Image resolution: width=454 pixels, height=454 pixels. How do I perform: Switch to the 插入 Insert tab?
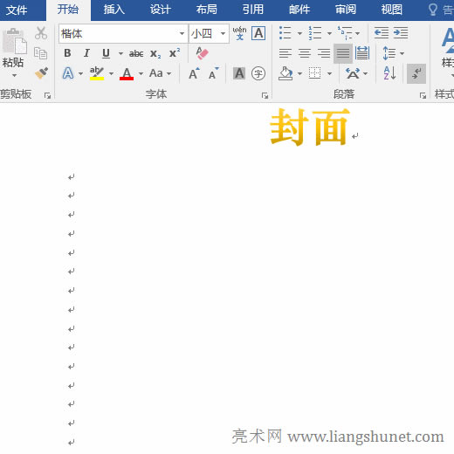114,10
